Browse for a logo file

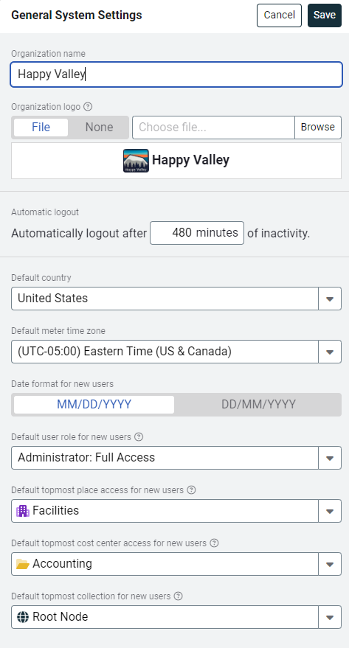point(317,128)
